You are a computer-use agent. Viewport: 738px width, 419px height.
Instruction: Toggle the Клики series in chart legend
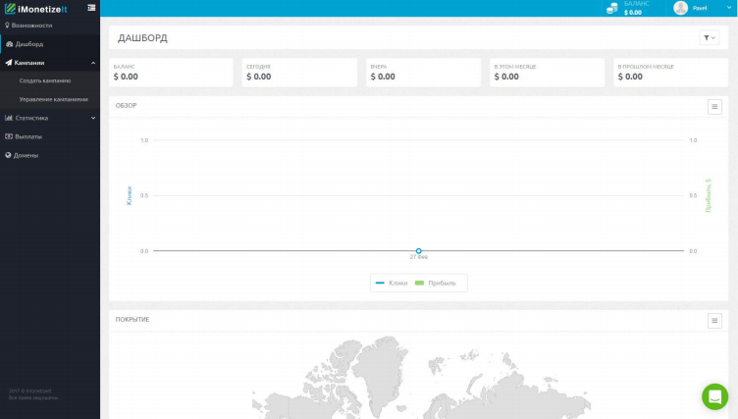pos(393,283)
